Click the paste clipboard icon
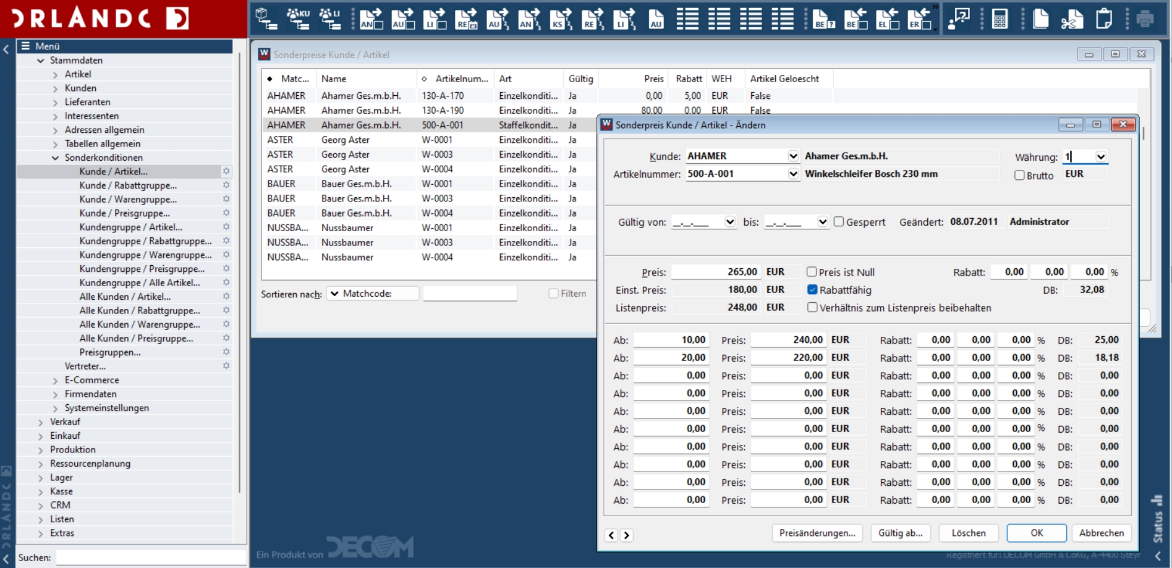This screenshot has width=1172, height=568. (1104, 19)
